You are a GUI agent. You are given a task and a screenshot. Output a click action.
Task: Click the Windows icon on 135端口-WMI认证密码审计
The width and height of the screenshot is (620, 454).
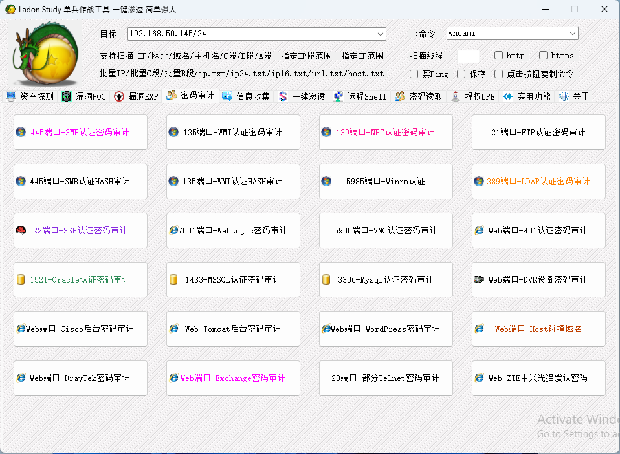(x=173, y=132)
